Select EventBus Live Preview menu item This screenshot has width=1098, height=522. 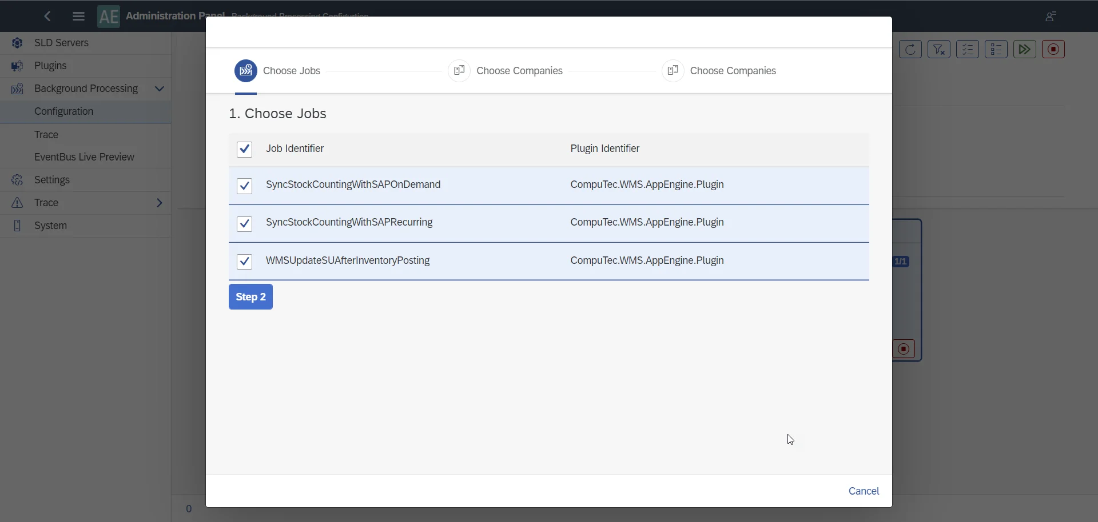84,157
